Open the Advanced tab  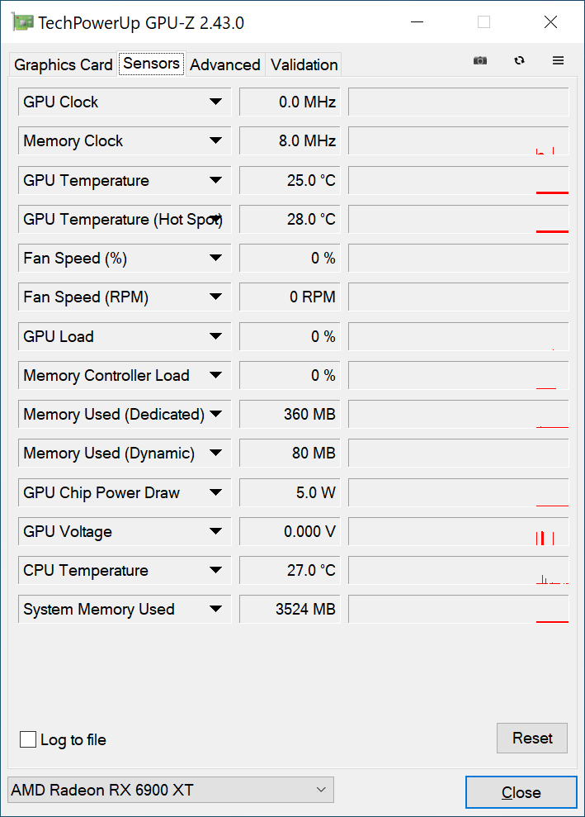pyautogui.click(x=225, y=64)
